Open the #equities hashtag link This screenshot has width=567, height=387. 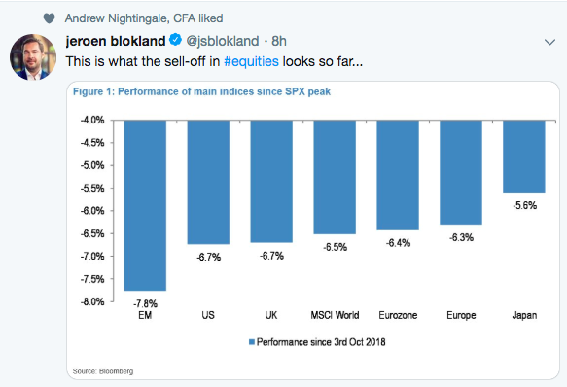[251, 61]
